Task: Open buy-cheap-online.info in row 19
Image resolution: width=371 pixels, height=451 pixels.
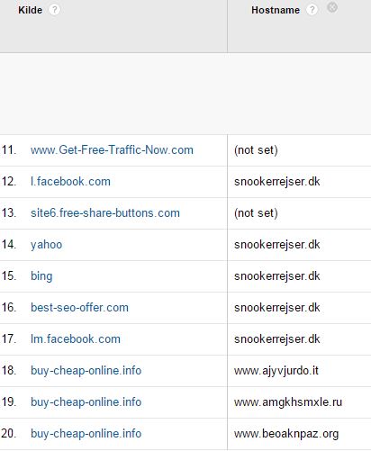Action: tap(86, 402)
